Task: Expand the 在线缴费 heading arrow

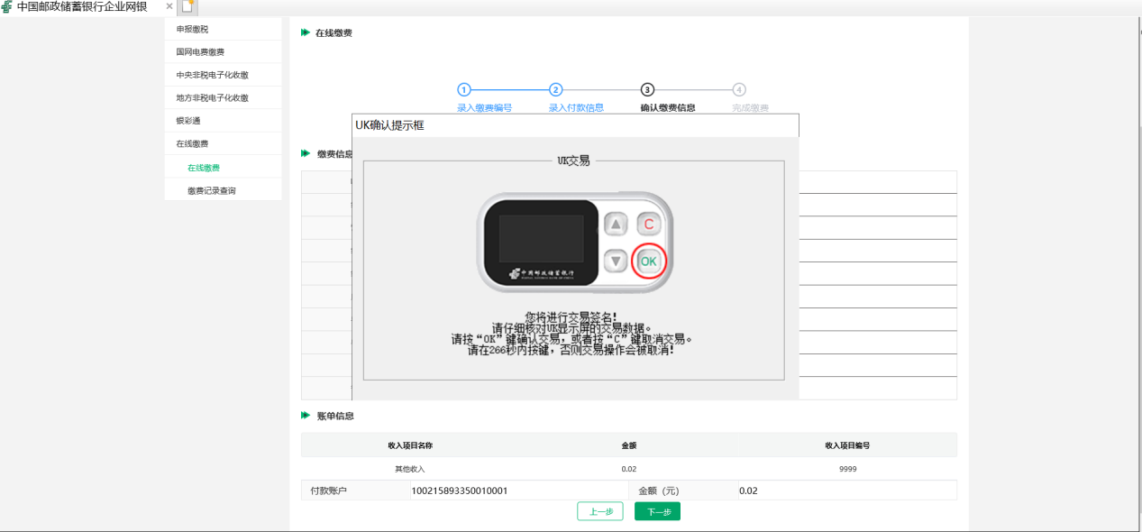Action: point(305,32)
